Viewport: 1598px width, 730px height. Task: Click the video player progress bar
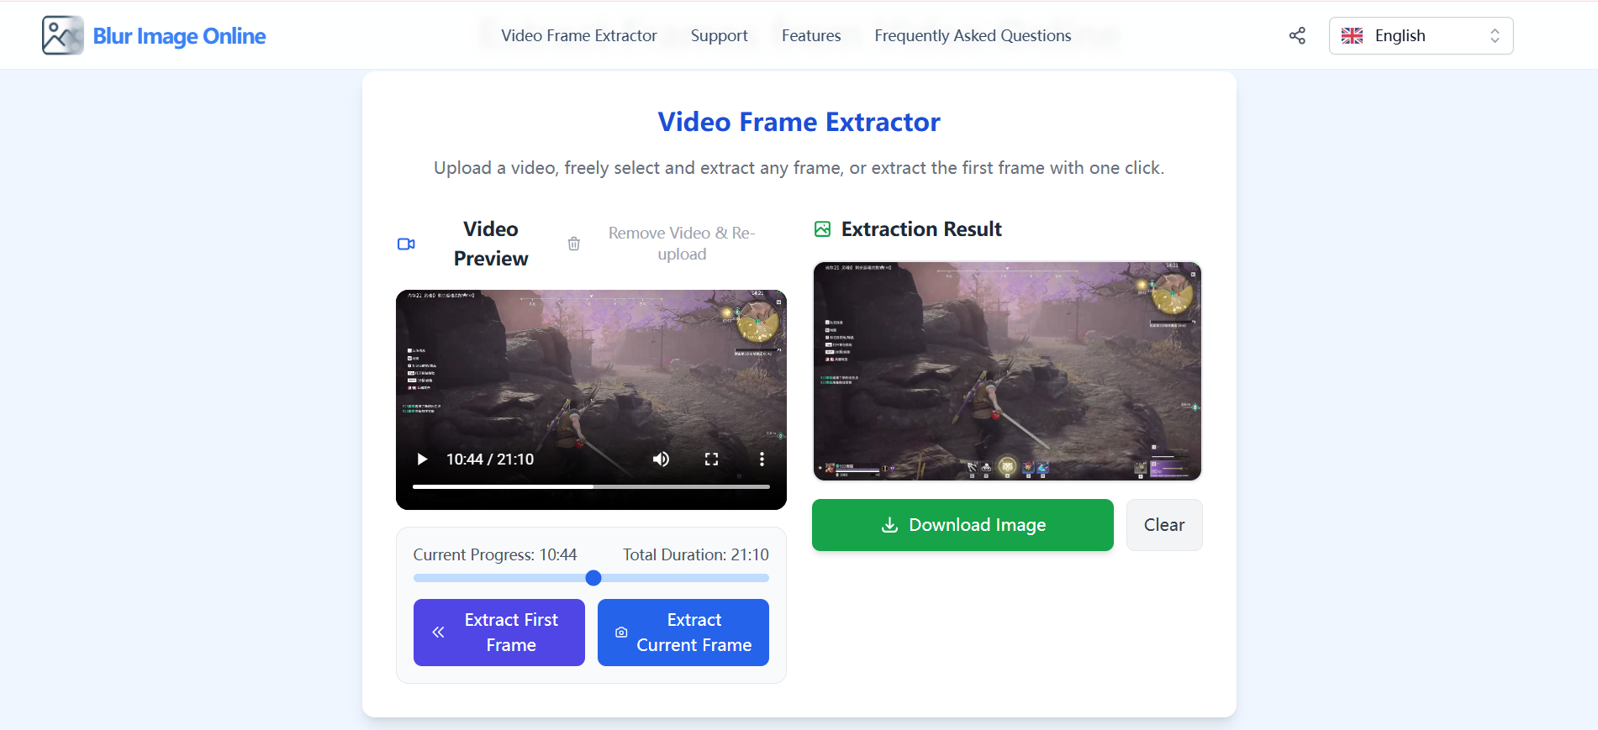[591, 486]
